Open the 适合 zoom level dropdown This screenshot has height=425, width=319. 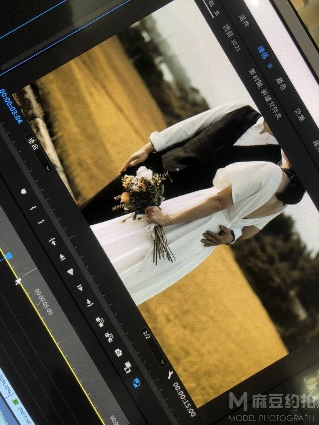click(39, 153)
